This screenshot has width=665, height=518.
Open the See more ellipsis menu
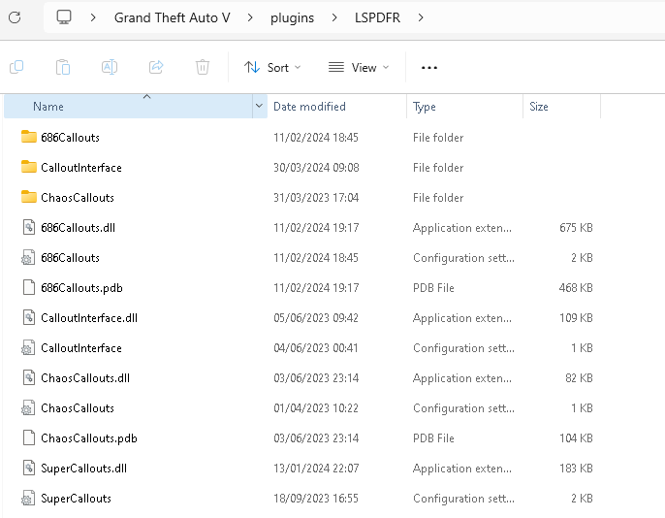(429, 67)
